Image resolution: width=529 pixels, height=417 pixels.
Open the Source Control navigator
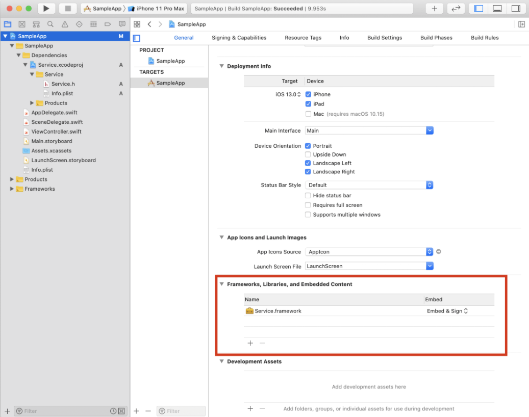point(22,24)
